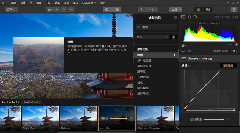
Task: Open the layer settings gear menu
Action: click(x=235, y=51)
